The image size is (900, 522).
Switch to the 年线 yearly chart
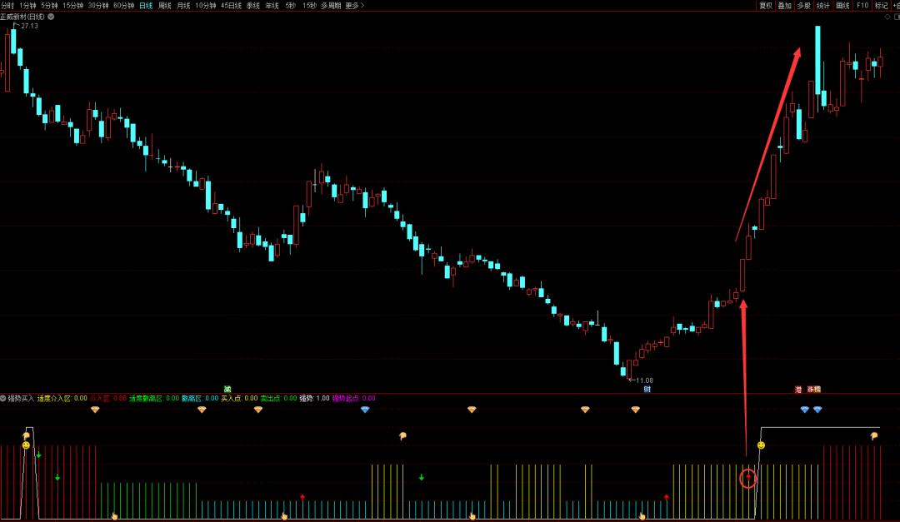(272, 5)
